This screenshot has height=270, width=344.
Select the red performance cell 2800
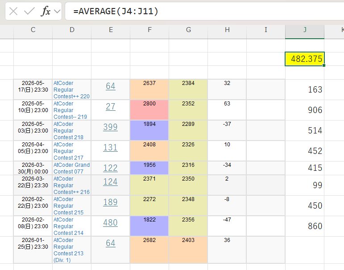149,110
